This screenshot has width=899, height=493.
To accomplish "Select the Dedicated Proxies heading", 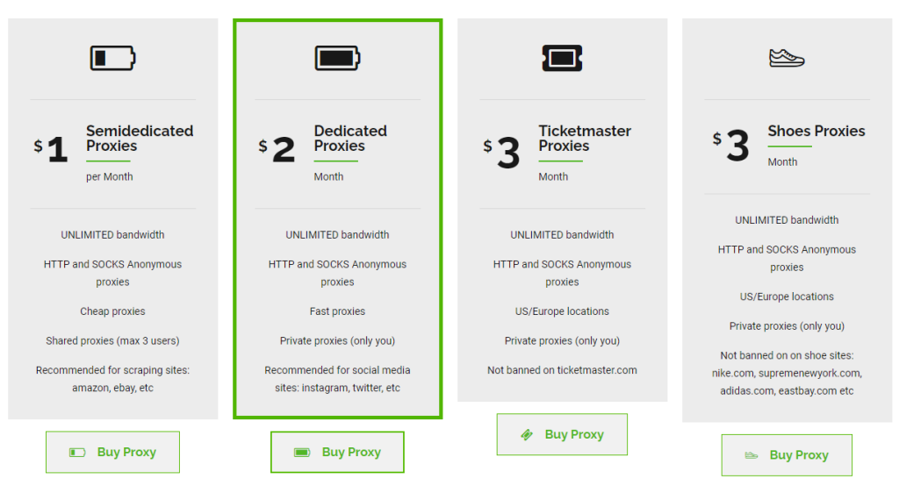I will click(x=349, y=139).
